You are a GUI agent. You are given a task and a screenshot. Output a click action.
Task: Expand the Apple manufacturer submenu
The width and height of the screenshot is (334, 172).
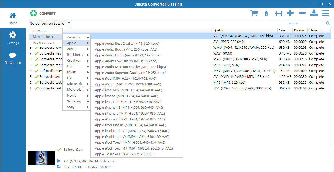[77, 43]
